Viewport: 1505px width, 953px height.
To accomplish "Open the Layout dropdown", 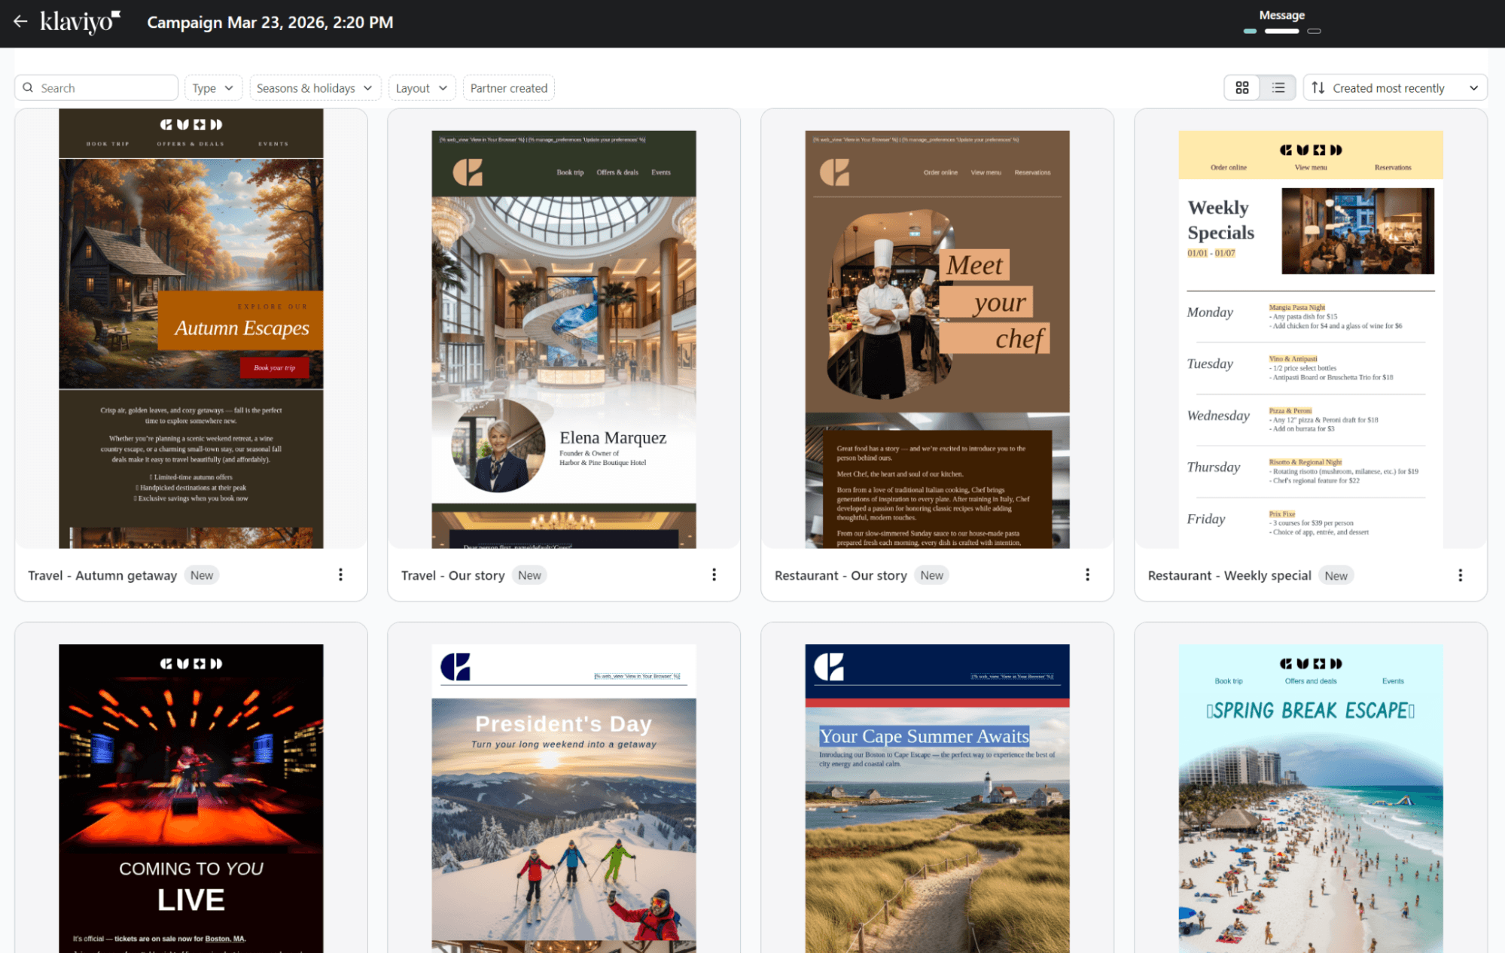I will click(x=421, y=87).
